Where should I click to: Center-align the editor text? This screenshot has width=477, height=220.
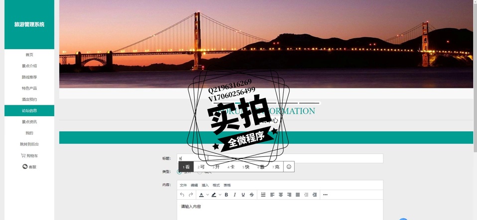(281, 195)
